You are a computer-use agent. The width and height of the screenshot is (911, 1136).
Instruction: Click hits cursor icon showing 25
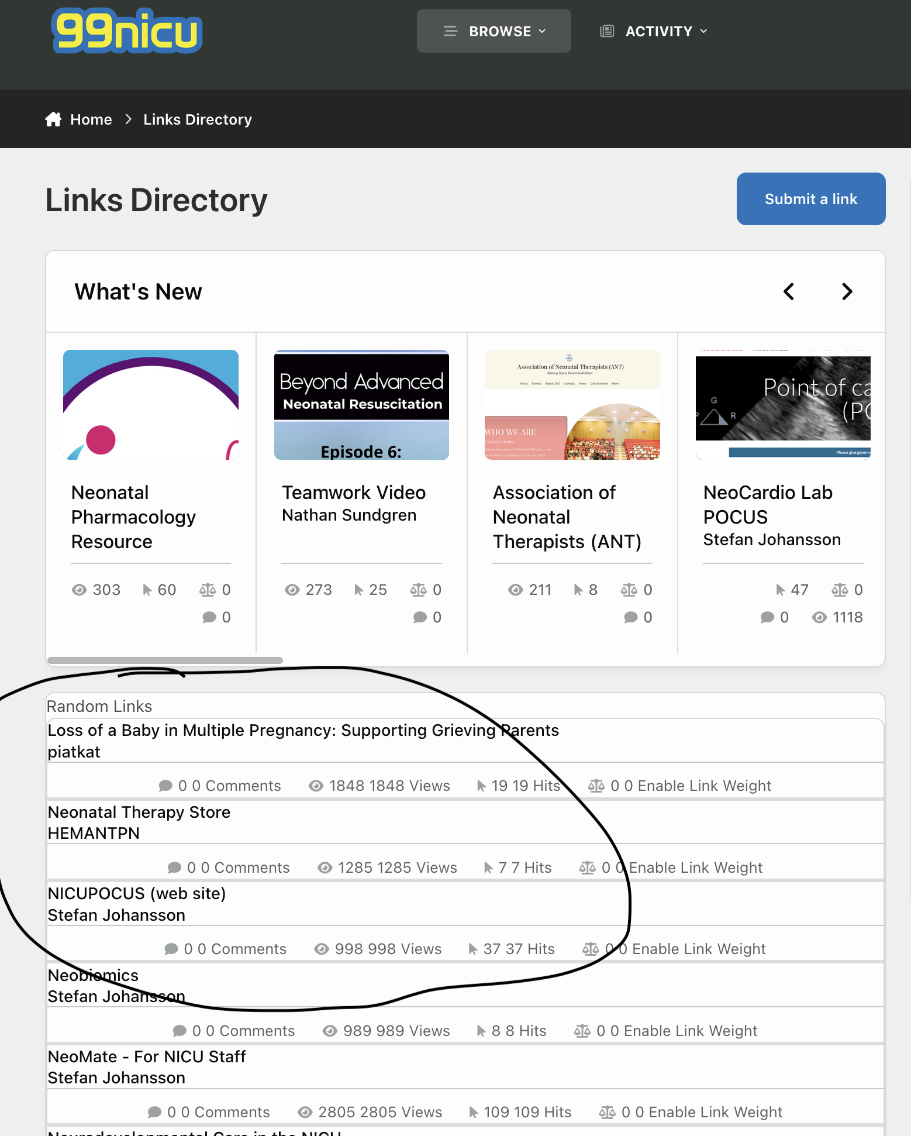point(358,590)
